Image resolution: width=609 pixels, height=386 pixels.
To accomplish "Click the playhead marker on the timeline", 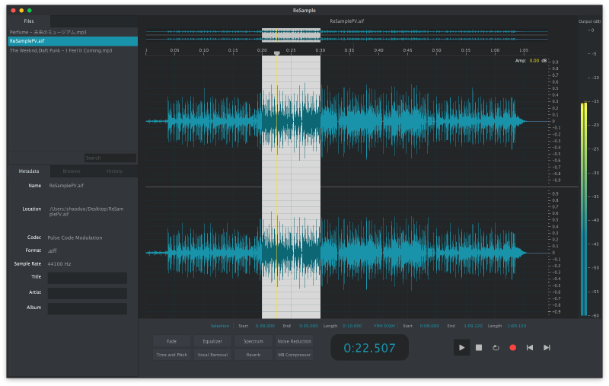I will pos(276,53).
